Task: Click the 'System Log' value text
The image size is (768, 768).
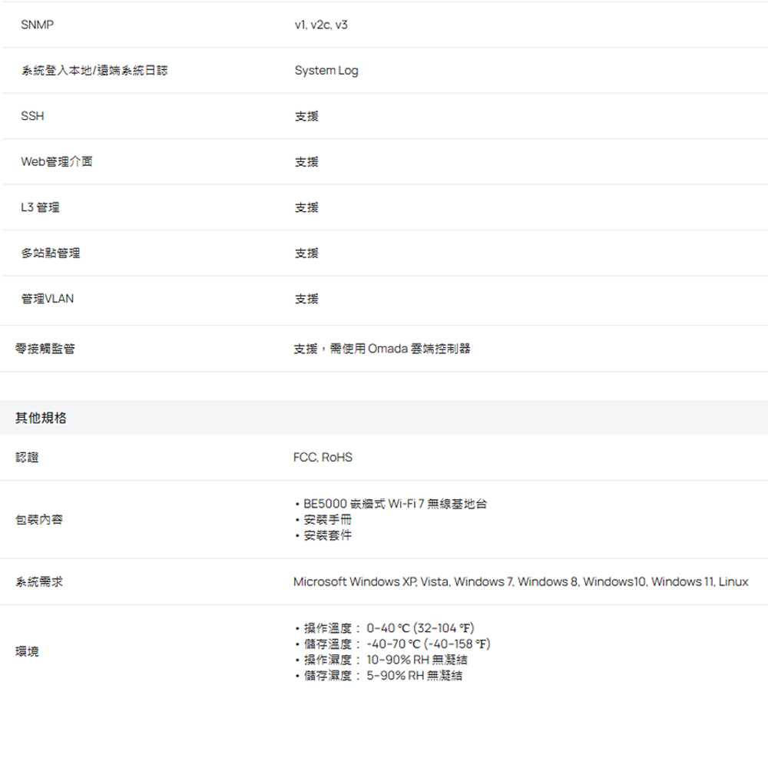Action: [326, 71]
